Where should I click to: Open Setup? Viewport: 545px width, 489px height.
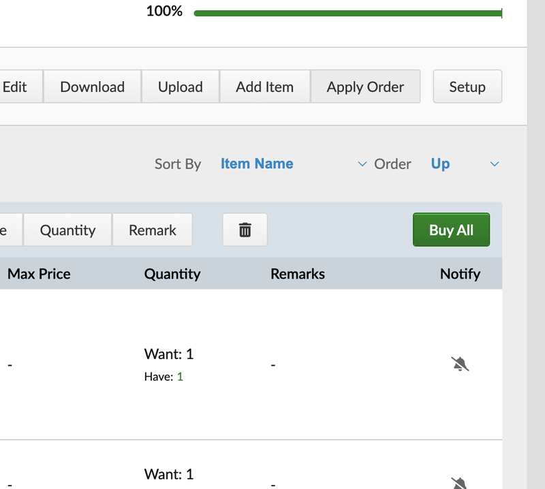point(467,87)
